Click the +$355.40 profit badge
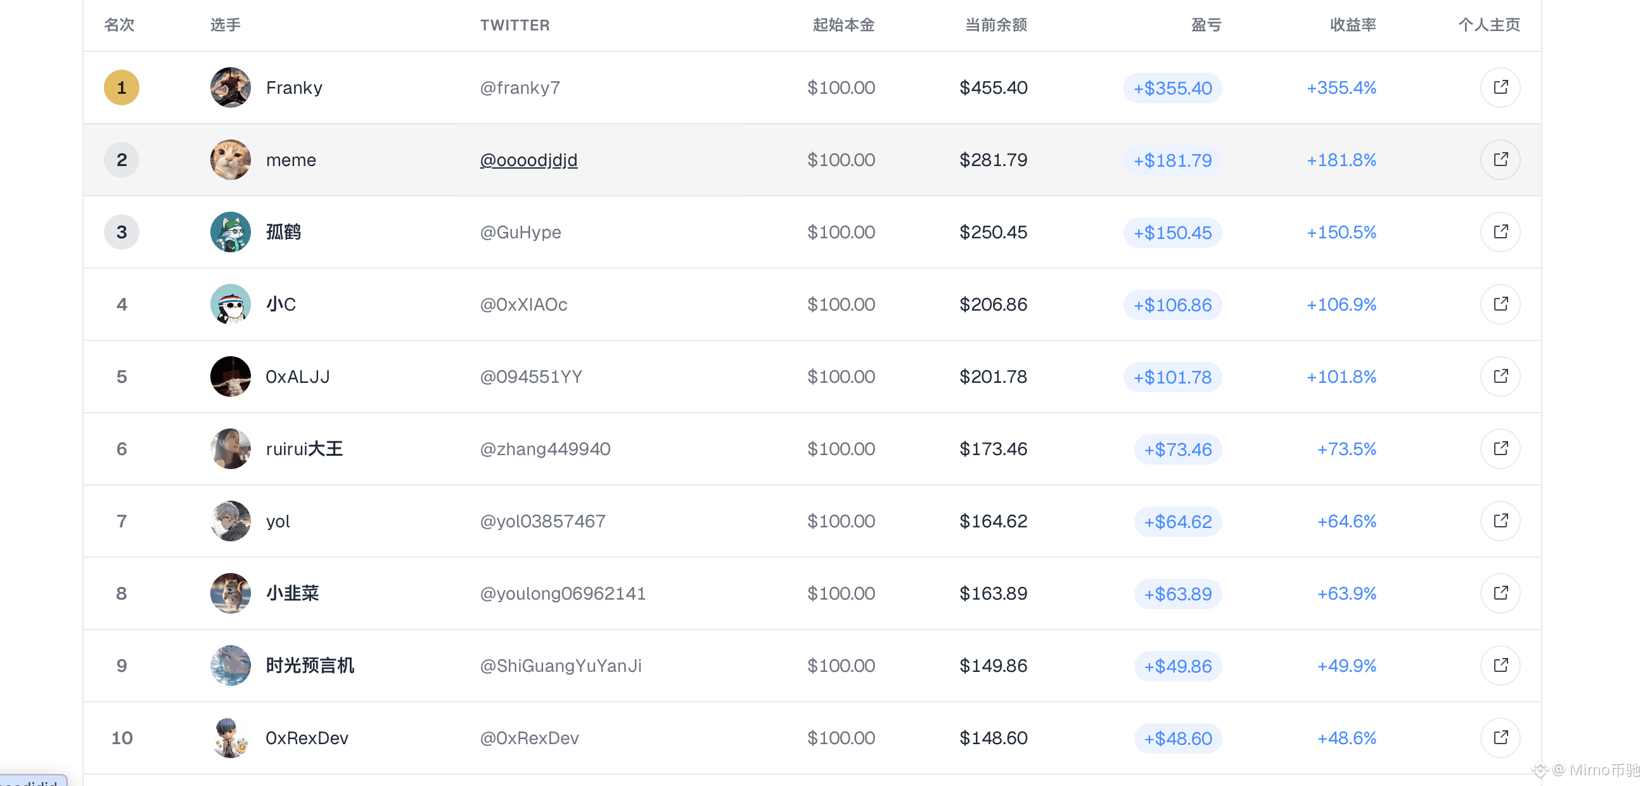 [1172, 88]
